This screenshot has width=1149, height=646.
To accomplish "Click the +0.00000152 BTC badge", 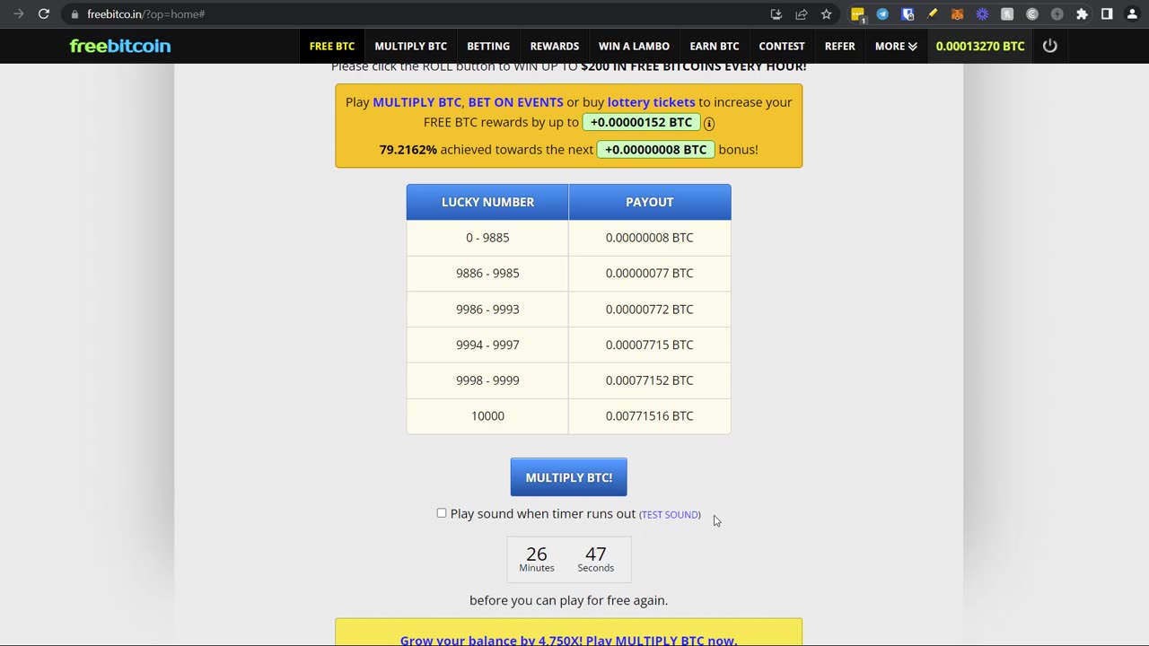I will coord(641,122).
